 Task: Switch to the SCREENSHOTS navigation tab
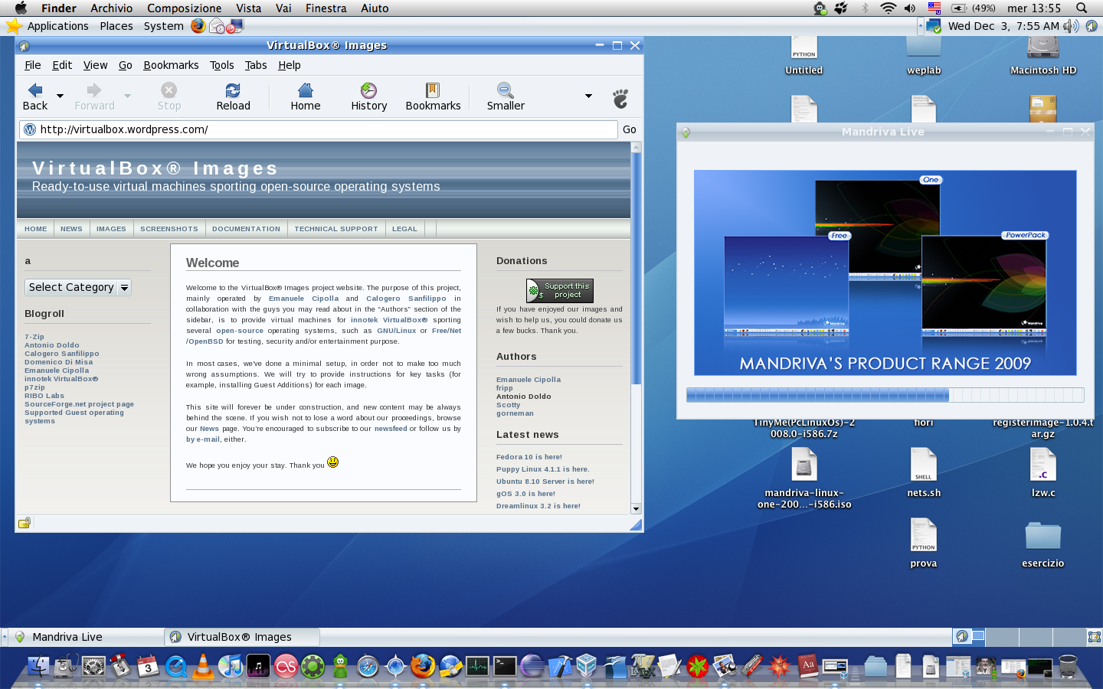coord(169,229)
